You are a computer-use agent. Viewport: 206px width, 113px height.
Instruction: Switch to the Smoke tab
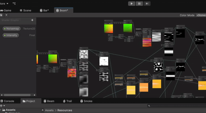86,101
